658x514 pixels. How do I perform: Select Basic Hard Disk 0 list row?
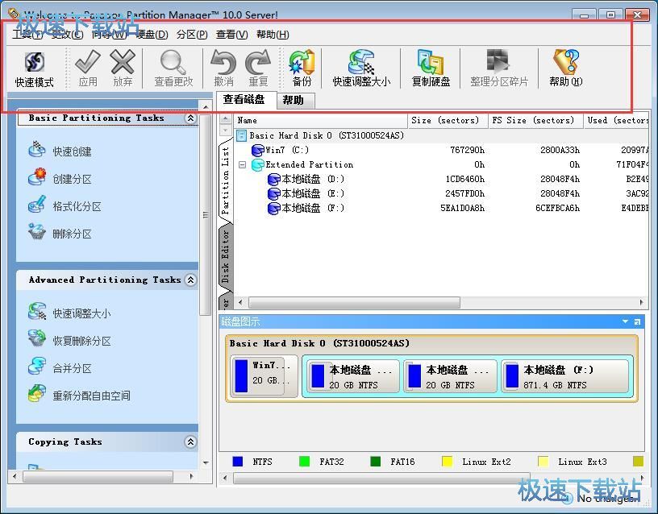pyautogui.click(x=440, y=135)
